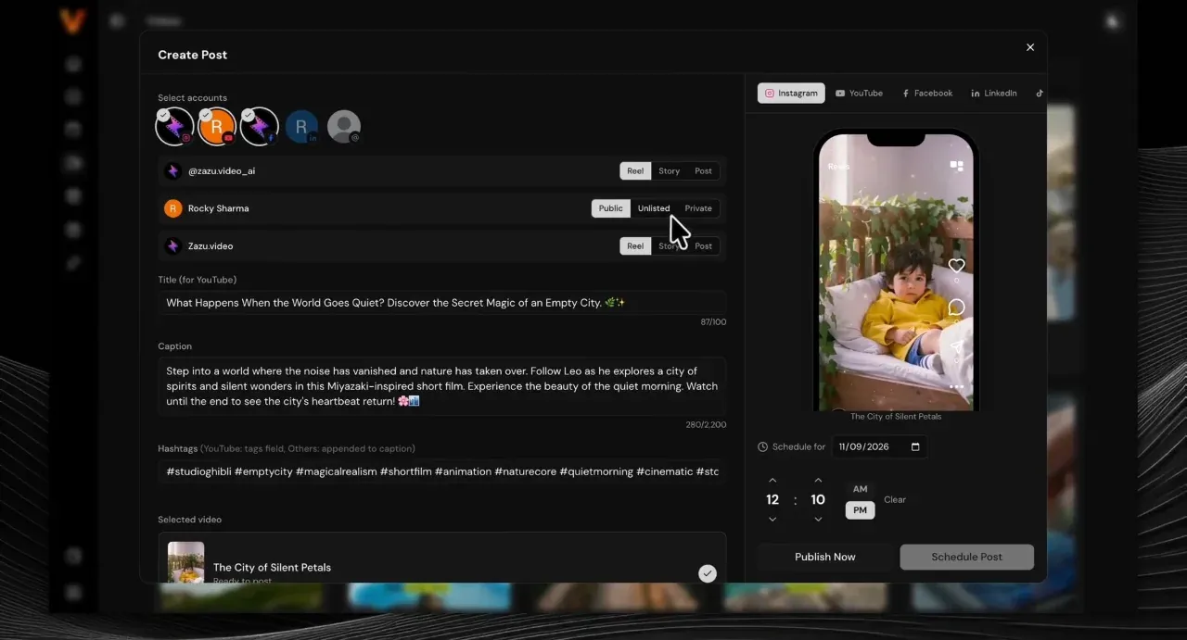Choose Reel for Zazu.video
This screenshot has height=640, width=1187.
(x=635, y=246)
